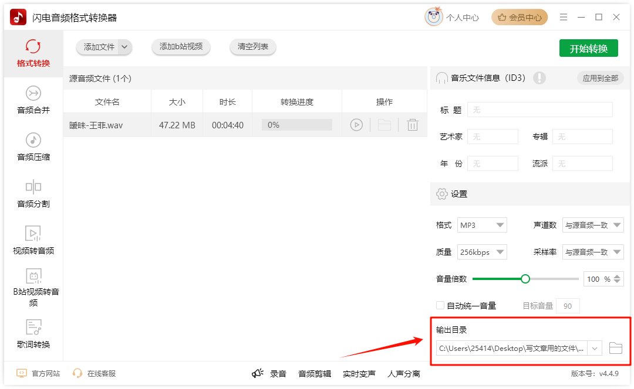
Task: Open the 声道数 channels dropdown
Action: click(x=593, y=225)
